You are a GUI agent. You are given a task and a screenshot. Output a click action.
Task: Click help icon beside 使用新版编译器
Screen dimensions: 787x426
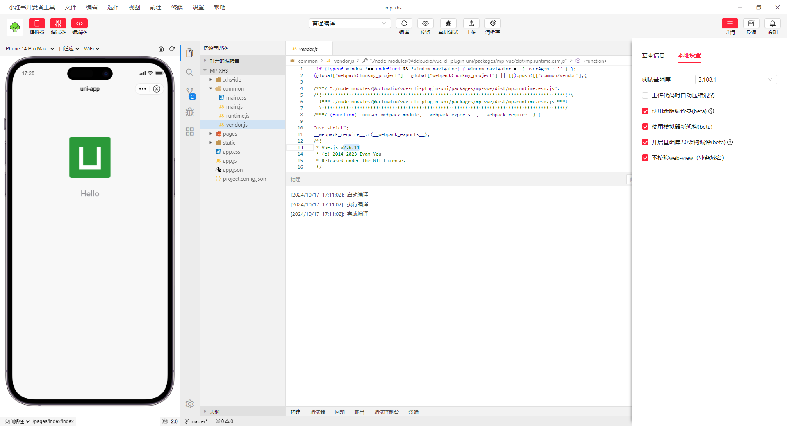[x=712, y=111]
